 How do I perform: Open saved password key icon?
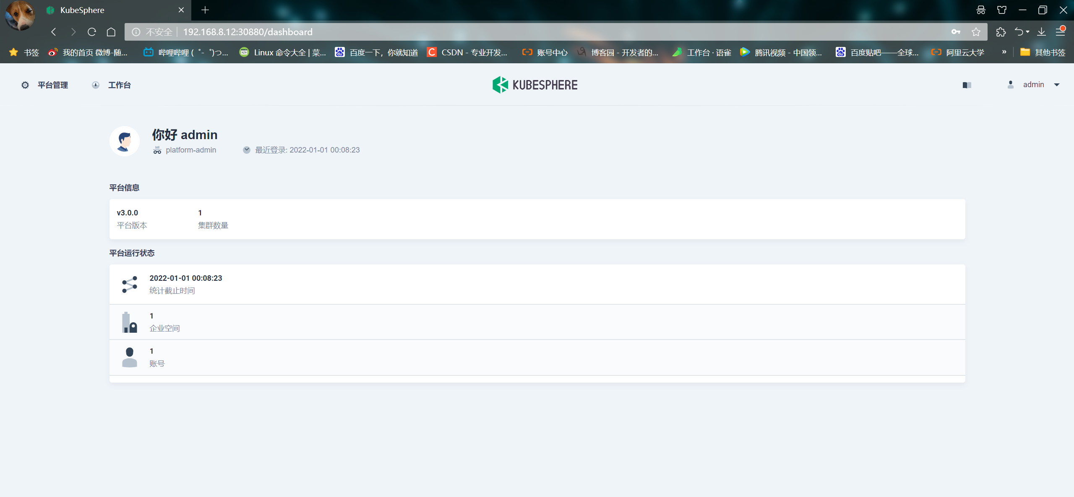point(956,32)
